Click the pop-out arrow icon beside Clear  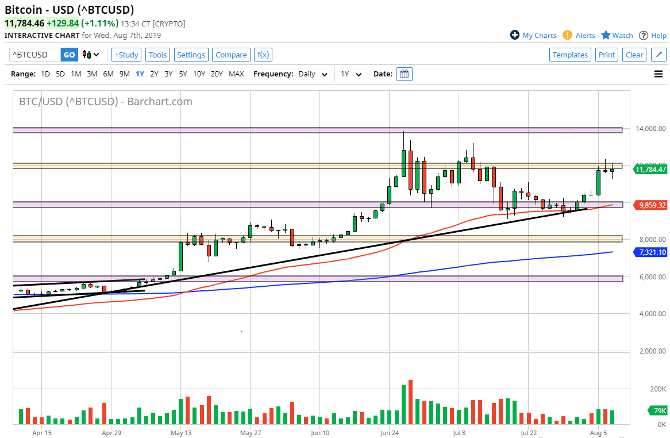click(659, 54)
